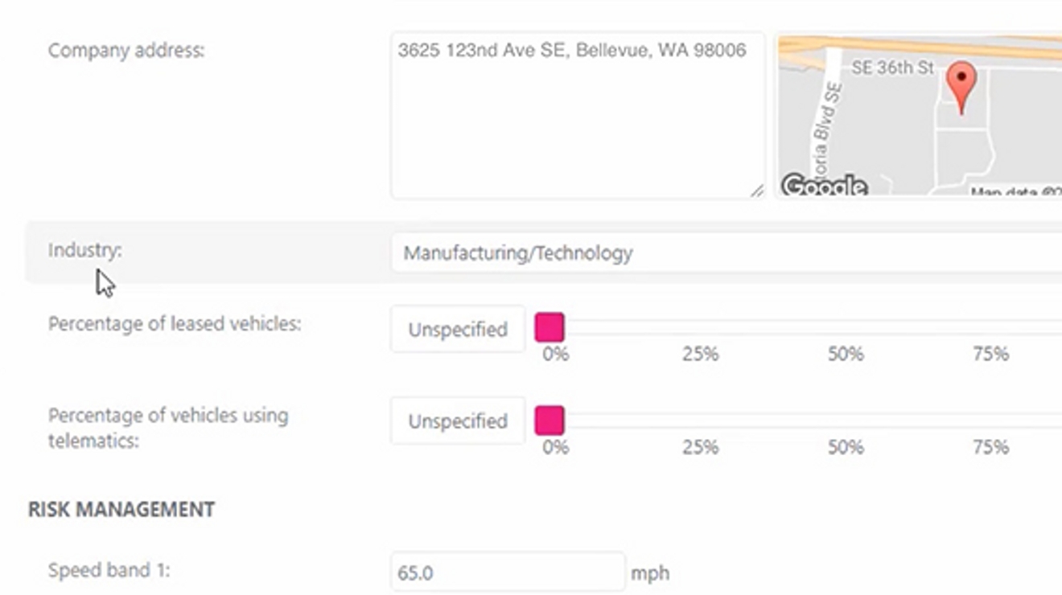Image resolution: width=1062 pixels, height=595 pixels.
Task: Click inside the company address text area
Action: tap(575, 113)
